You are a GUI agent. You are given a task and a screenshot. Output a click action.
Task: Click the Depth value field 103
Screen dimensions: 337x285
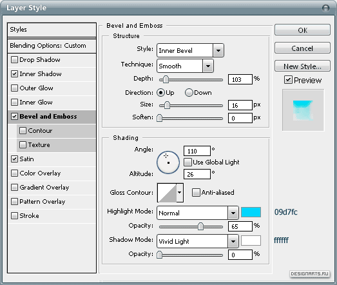(x=240, y=79)
